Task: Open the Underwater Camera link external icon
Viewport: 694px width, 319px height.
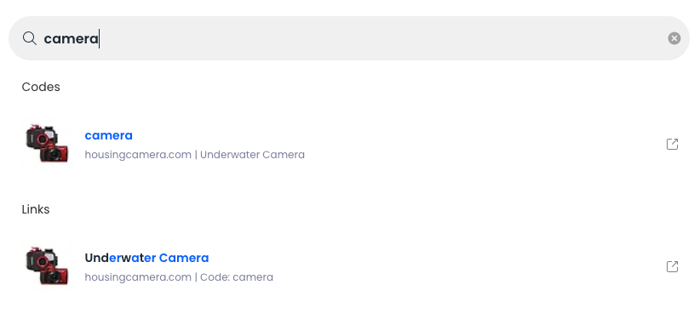Action: click(x=673, y=266)
